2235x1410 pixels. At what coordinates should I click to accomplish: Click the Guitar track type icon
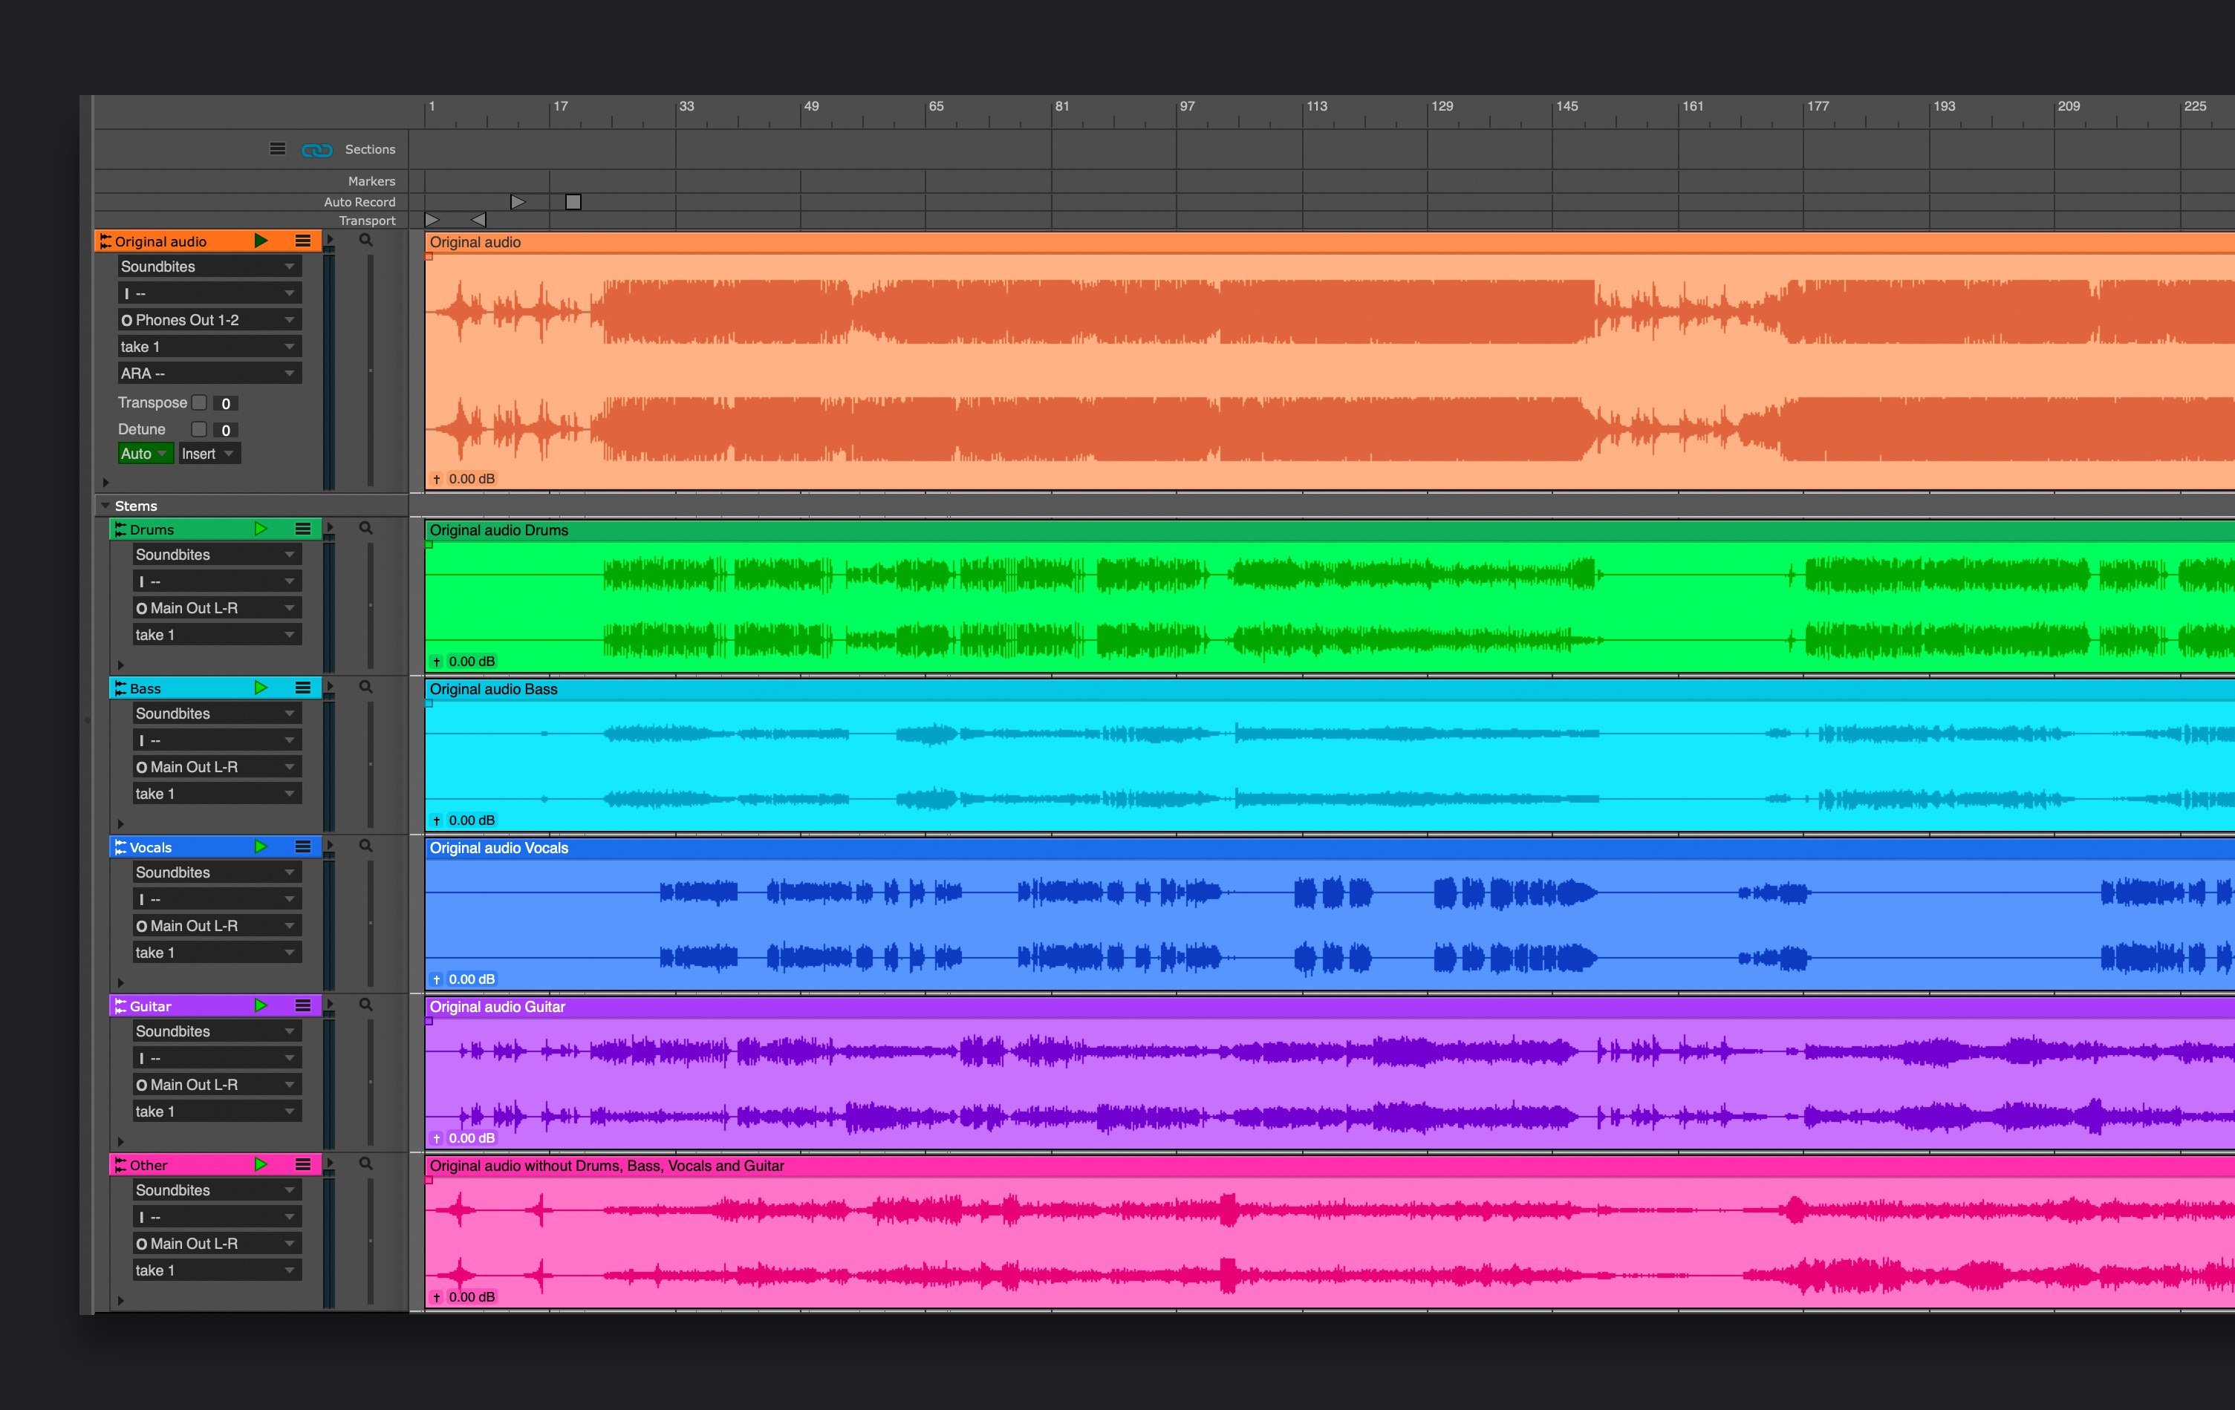tap(120, 1005)
